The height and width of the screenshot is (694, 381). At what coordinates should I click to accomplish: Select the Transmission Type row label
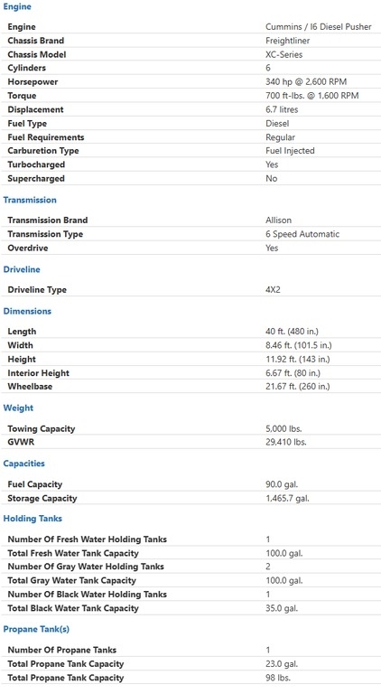click(x=45, y=234)
